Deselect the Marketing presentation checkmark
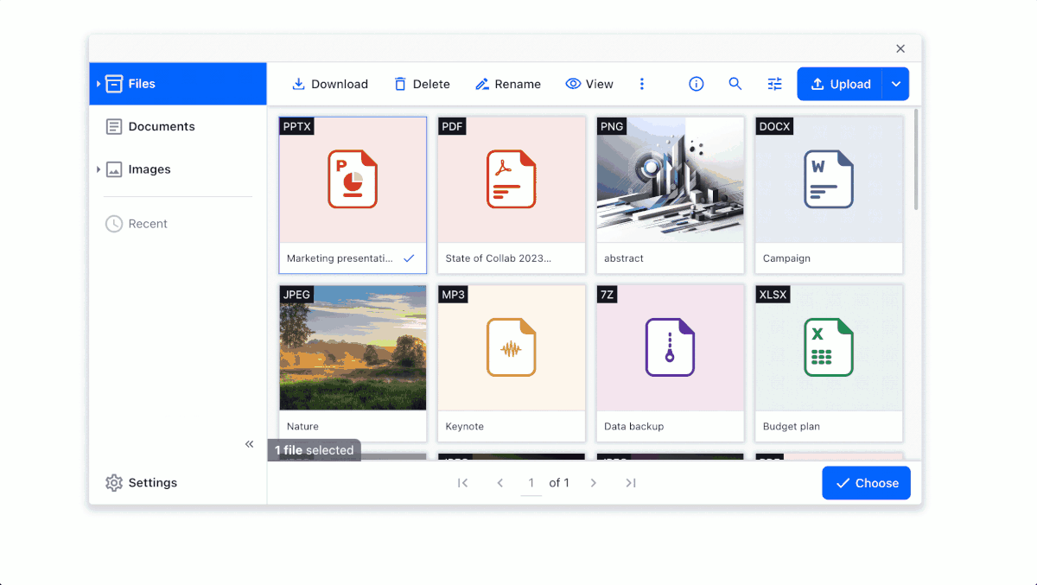The width and height of the screenshot is (1037, 585). (x=409, y=258)
